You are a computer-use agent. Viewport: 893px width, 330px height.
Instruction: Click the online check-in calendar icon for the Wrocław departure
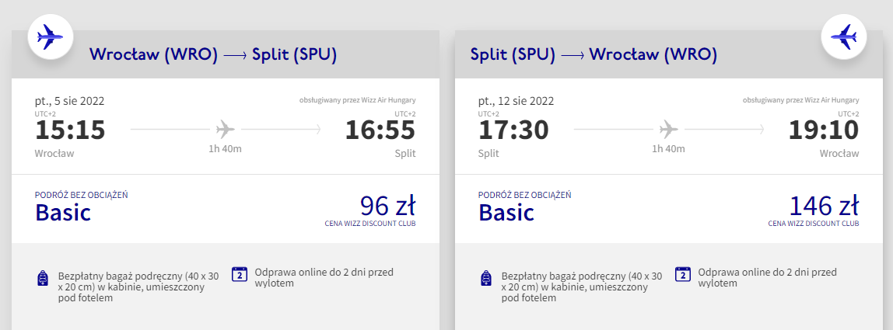point(240,273)
